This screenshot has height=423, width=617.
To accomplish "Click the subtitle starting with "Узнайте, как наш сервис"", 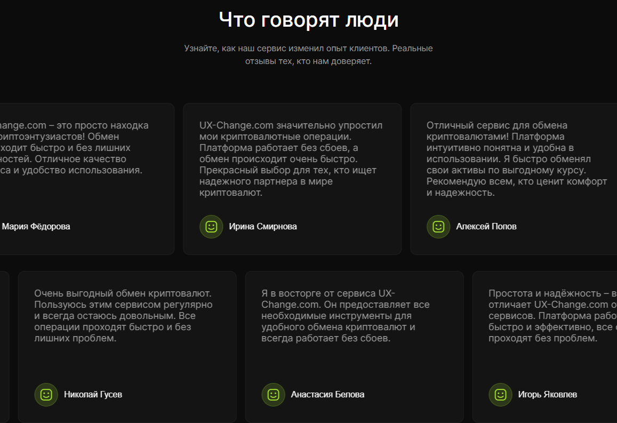I will (x=309, y=54).
